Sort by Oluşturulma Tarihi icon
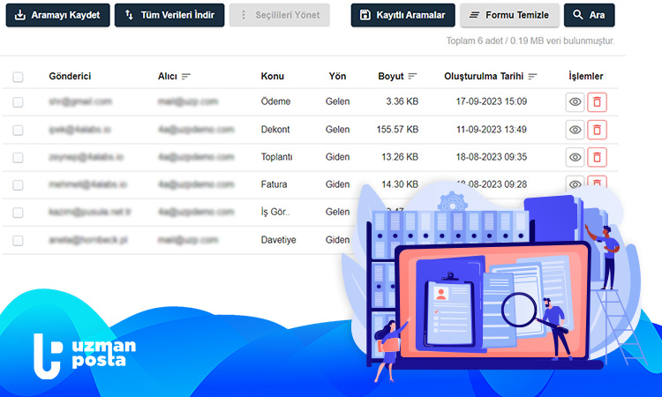Image resolution: width=662 pixels, height=397 pixels. tap(532, 77)
